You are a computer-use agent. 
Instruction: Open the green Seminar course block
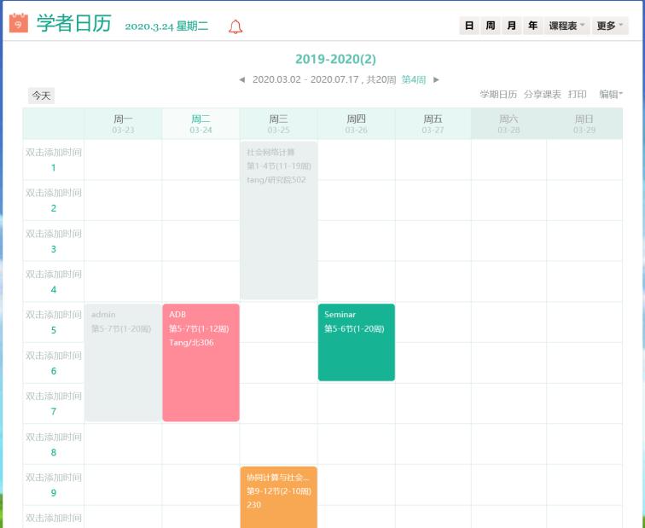pos(356,342)
